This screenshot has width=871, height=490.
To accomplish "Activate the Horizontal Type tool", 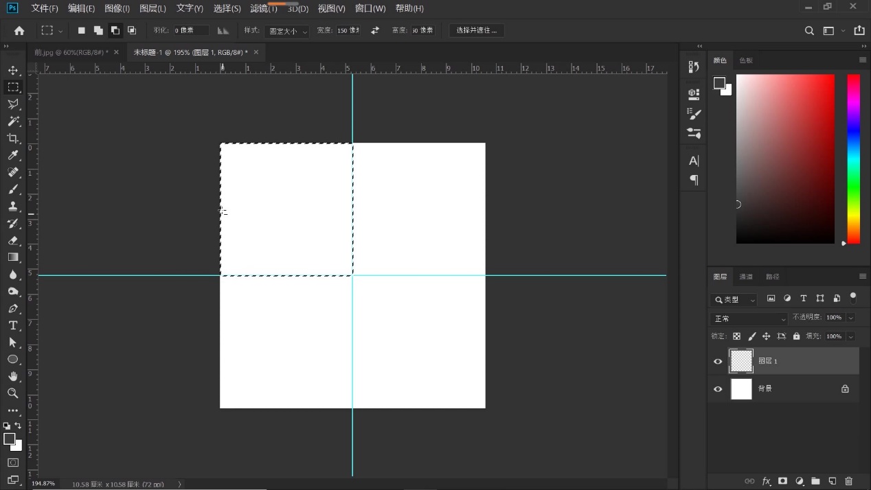I will [13, 325].
